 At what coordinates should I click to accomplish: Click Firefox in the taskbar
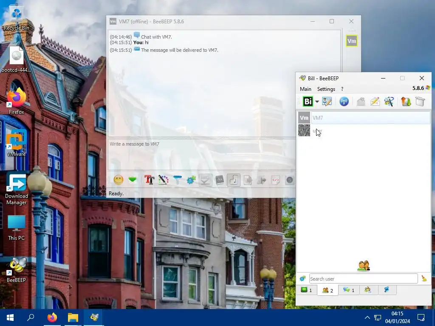pyautogui.click(x=52, y=318)
